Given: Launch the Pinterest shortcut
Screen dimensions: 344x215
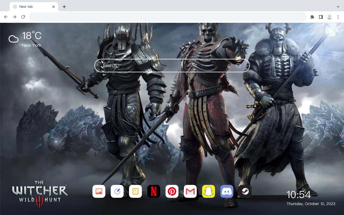Looking at the screenshot, I should (172, 191).
